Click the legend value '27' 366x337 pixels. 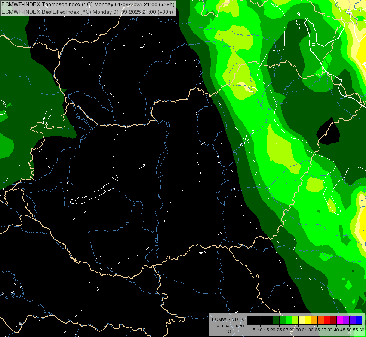(286, 330)
